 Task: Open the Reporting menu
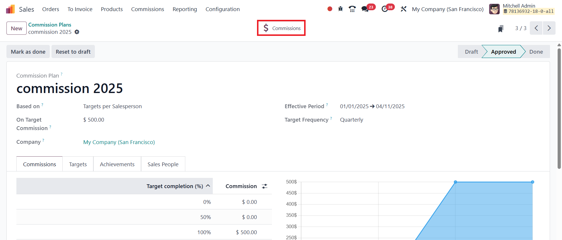pos(185,9)
